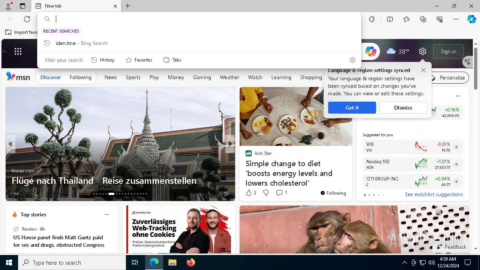The width and height of the screenshot is (480, 270).
Task: Open the Flüge nach Thailand ad headline
Action: click(104, 181)
